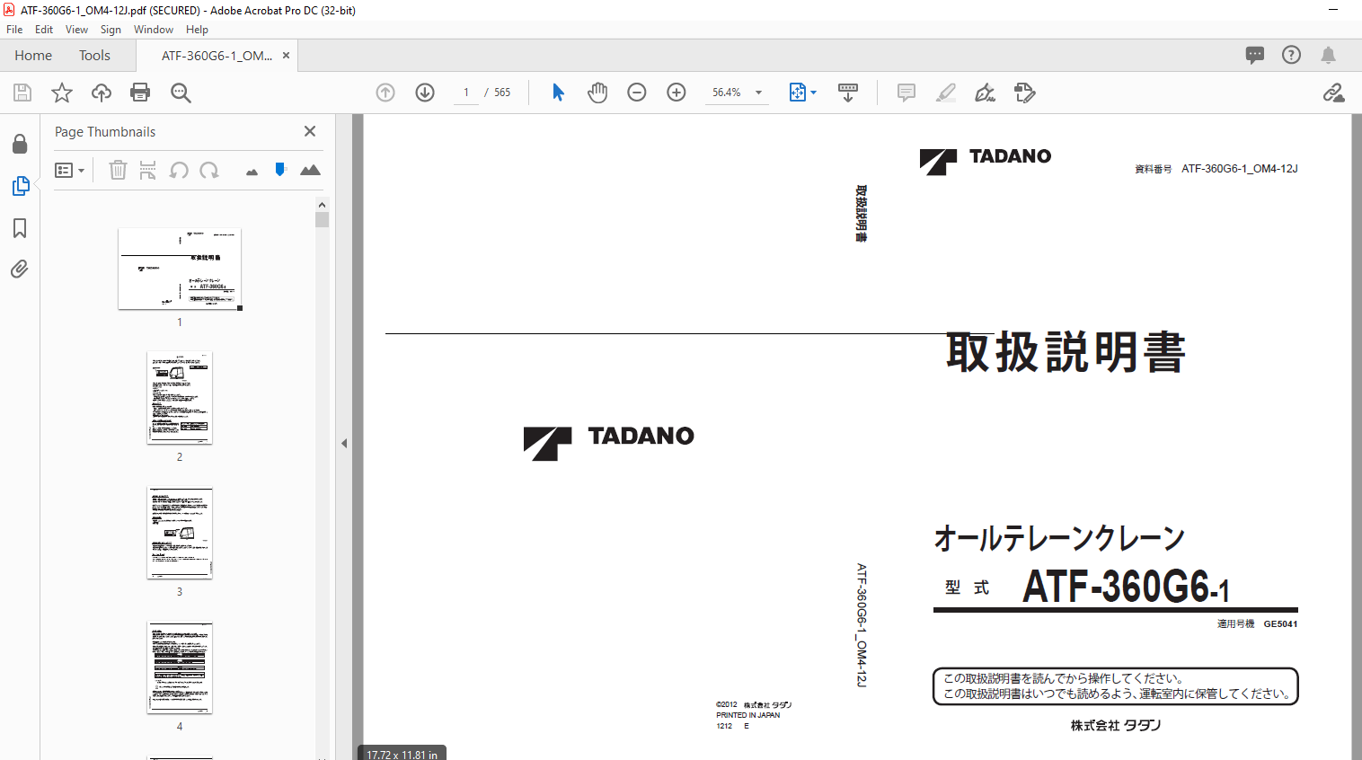Image resolution: width=1362 pixels, height=760 pixels.
Task: Open the sign document pen tool
Action: 986,93
